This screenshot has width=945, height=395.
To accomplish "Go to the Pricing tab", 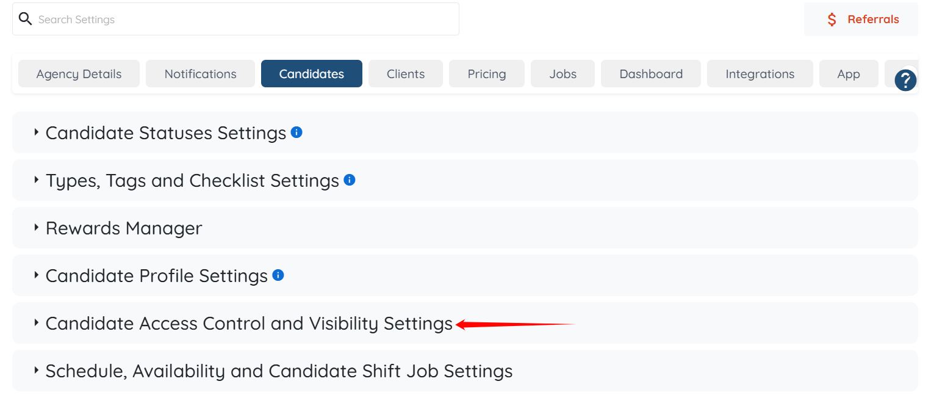I will (x=487, y=74).
